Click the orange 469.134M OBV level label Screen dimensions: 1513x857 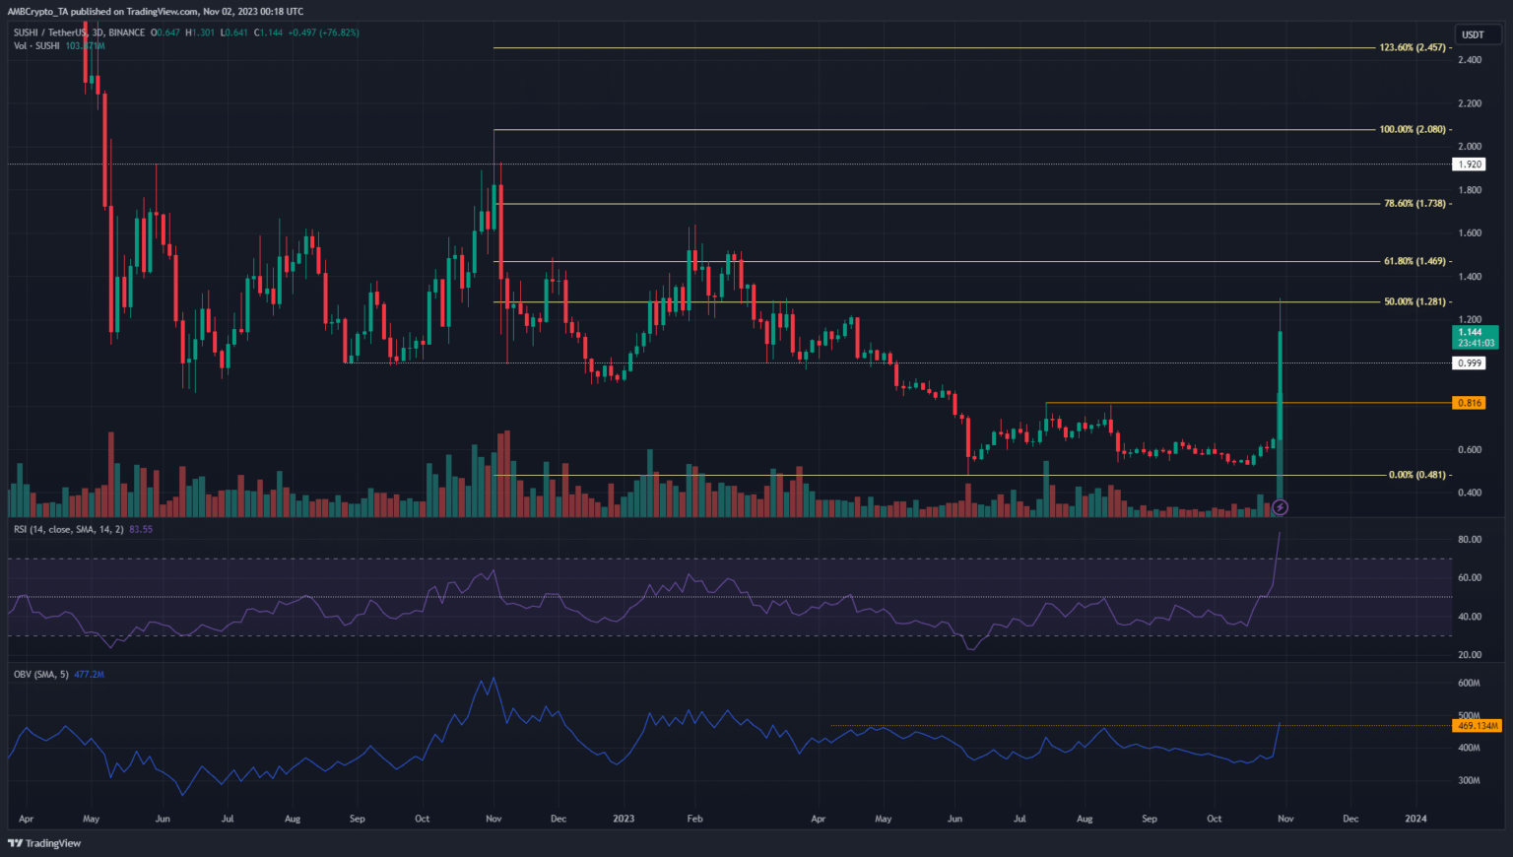click(x=1477, y=726)
